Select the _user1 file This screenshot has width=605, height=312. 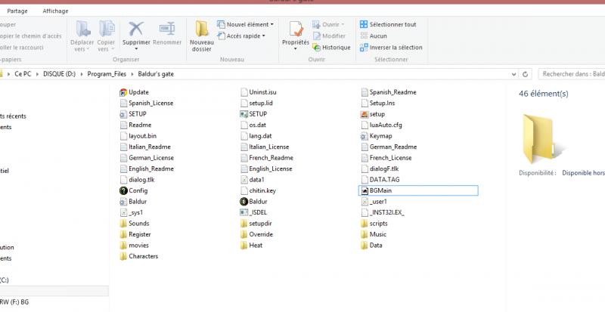[x=374, y=201]
